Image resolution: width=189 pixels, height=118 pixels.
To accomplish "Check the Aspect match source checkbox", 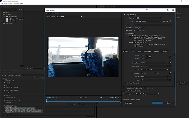I will pyautogui.click(x=170, y=70).
